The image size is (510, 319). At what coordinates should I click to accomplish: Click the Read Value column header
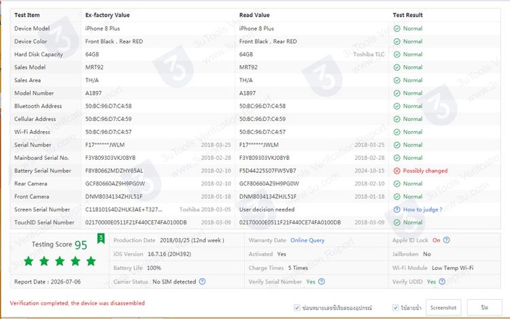click(254, 15)
